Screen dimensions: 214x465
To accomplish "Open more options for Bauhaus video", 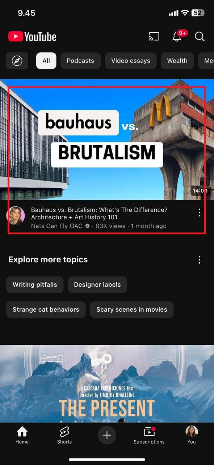I will click(x=199, y=213).
